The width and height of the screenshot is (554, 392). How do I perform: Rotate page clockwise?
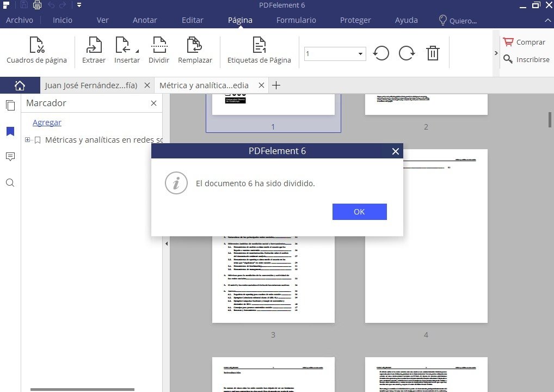point(407,53)
